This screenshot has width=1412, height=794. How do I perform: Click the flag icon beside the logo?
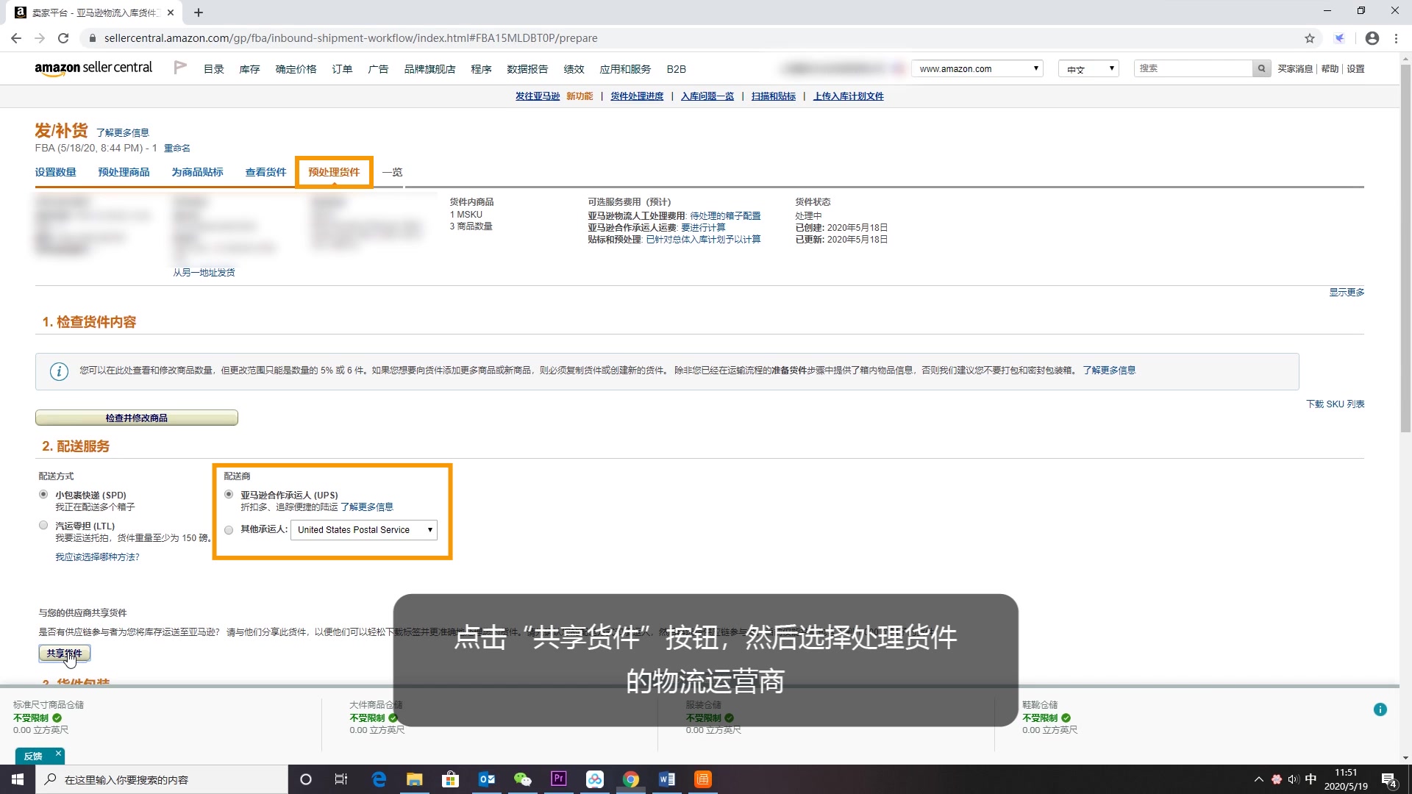[x=180, y=68]
